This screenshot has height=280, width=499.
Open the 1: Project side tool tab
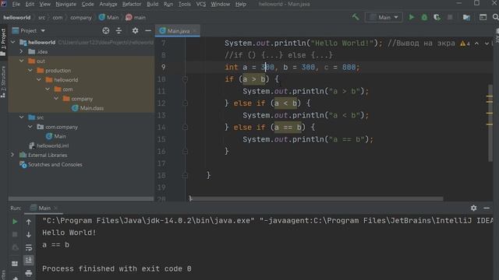[x=3, y=41]
